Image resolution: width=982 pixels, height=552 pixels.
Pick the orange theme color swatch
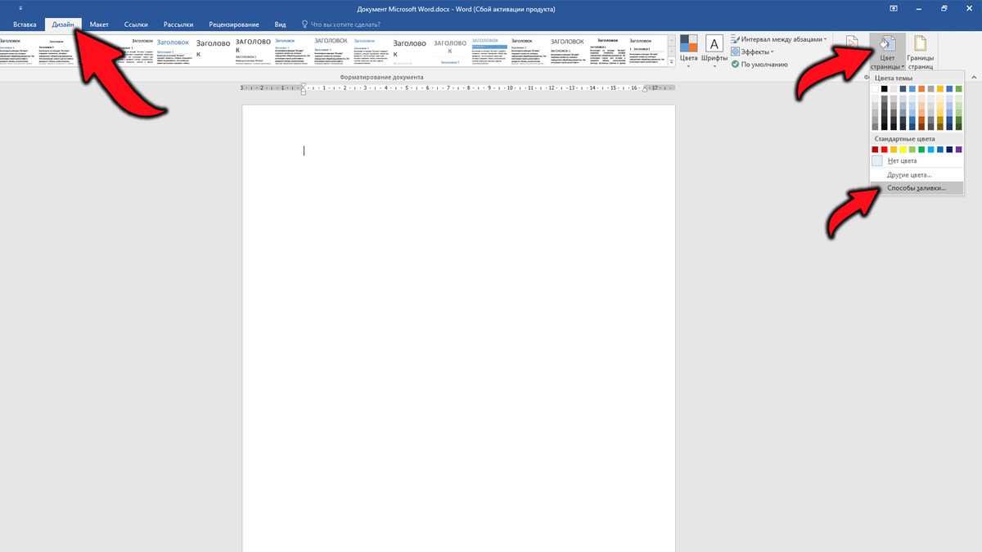(921, 88)
